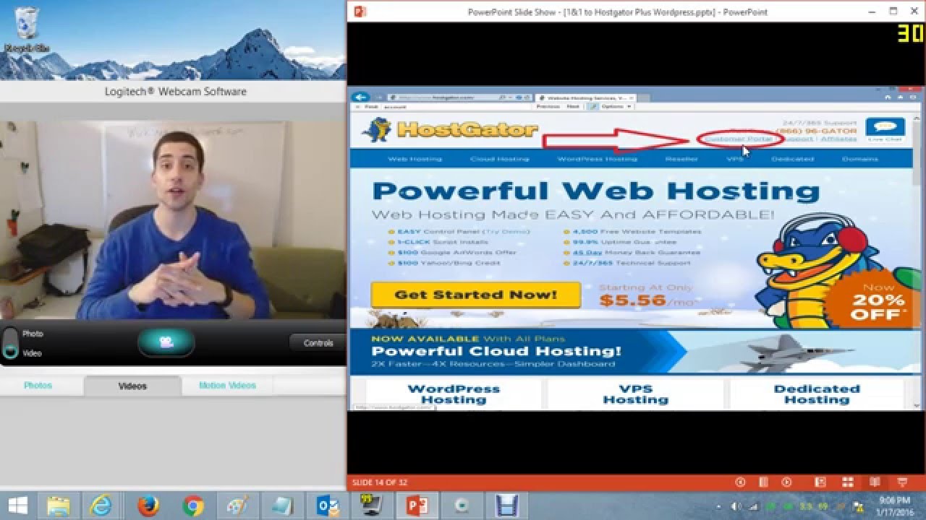Click the PowerPoint logo in title bar
Viewport: 926px width, 520px height.
(360, 11)
